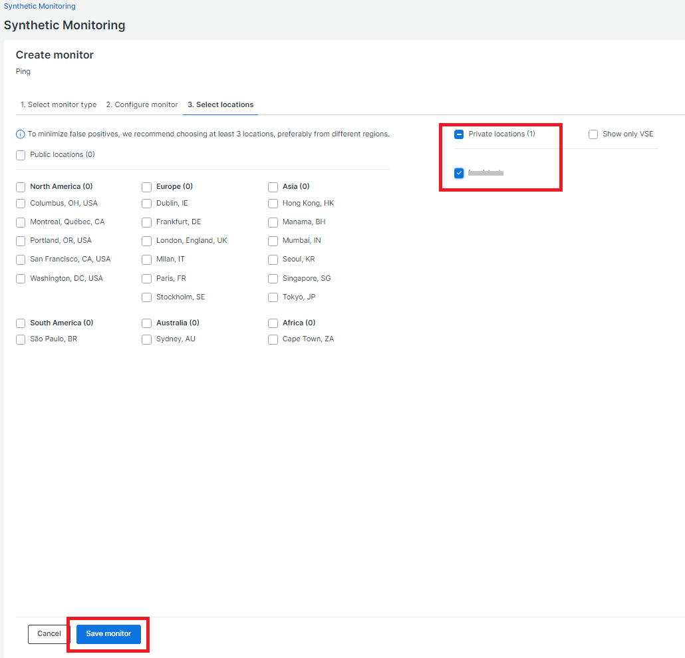Select all Africa locations
Viewport: 685px width, 658px height.
tap(273, 323)
